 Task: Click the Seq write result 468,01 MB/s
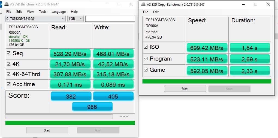tap(113, 54)
